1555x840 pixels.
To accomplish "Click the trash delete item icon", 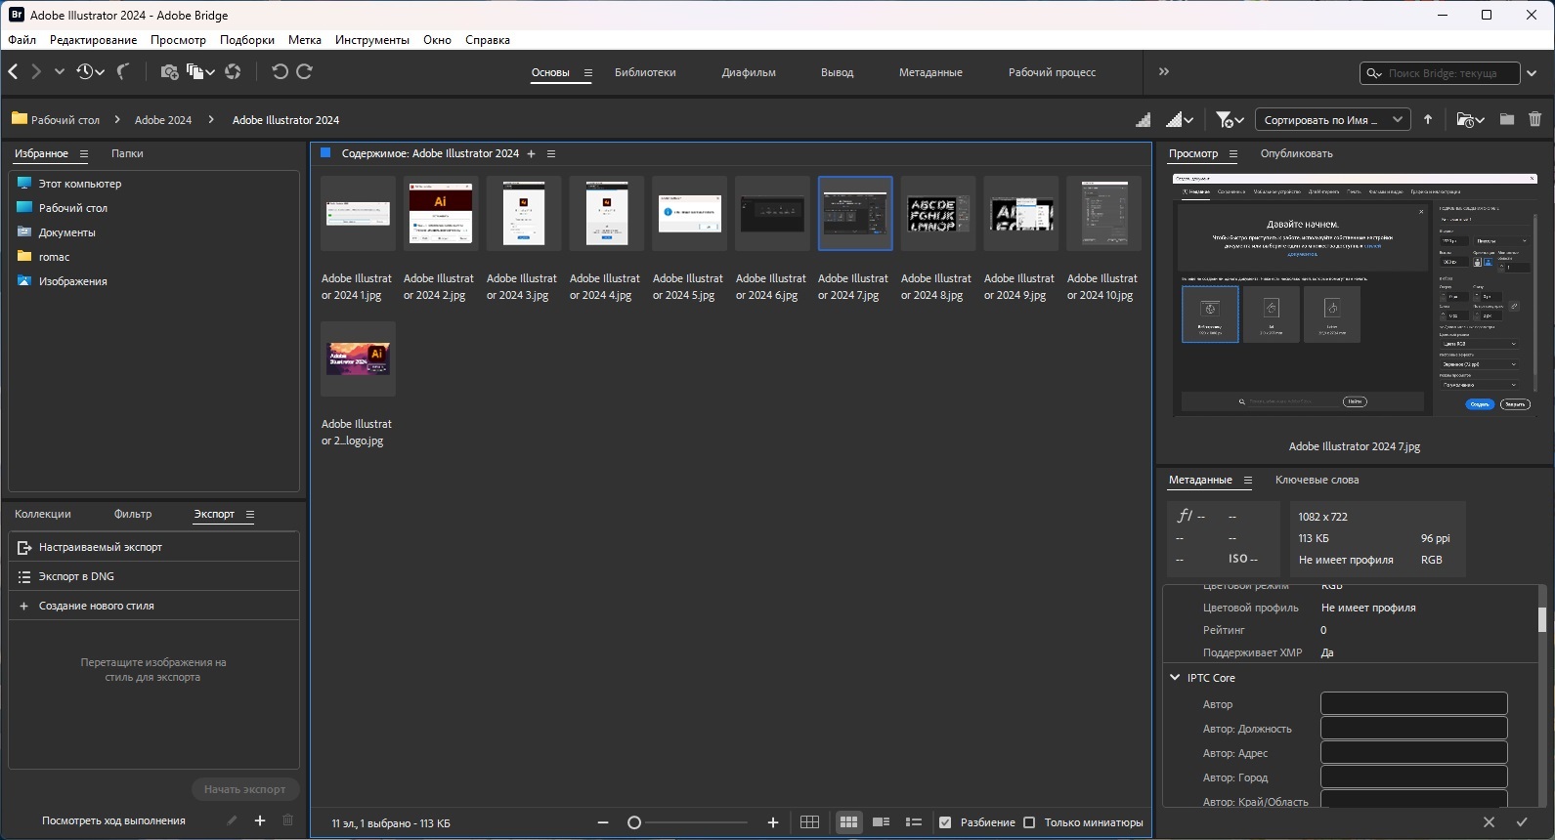I will (x=1534, y=119).
